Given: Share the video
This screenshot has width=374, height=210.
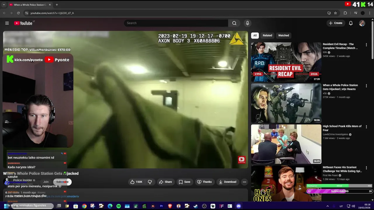Looking at the screenshot, I should [x=165, y=182].
